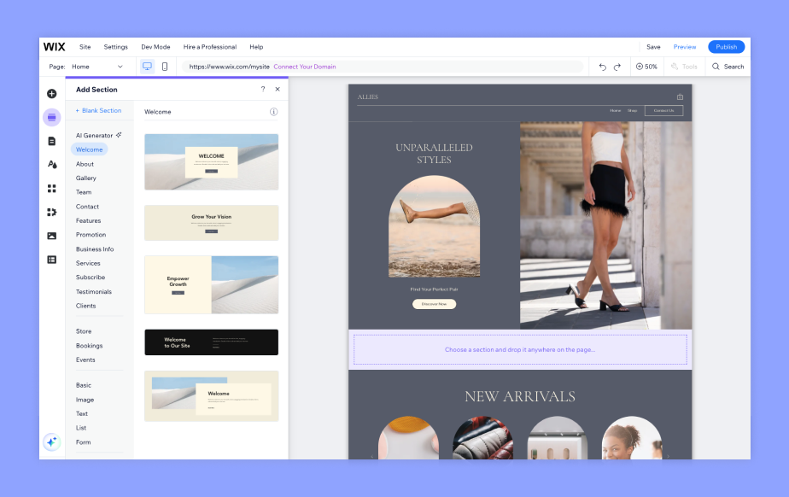Open the Settings menu
The height and width of the screenshot is (497, 789).
(x=115, y=47)
